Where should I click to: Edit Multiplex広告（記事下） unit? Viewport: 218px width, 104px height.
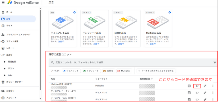205,86
